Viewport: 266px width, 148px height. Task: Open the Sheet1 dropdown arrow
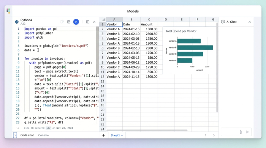coord(122,136)
